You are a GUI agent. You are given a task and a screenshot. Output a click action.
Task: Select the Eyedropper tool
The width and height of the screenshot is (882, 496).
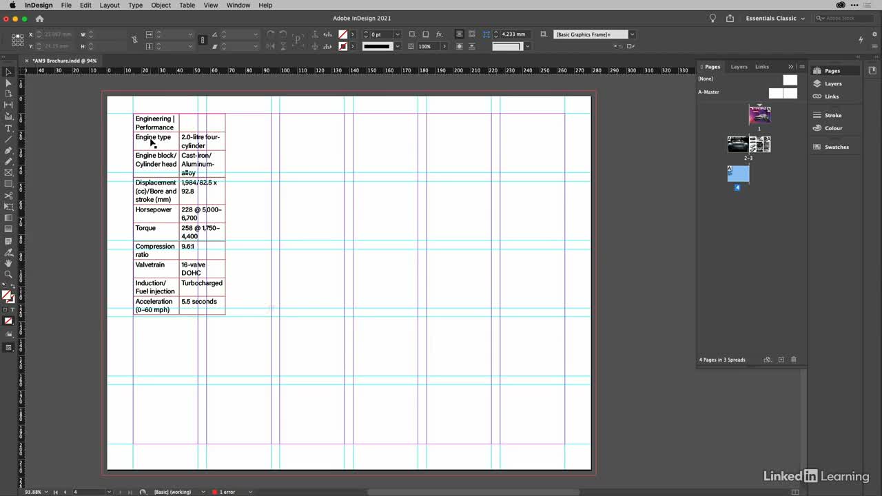coord(8,252)
